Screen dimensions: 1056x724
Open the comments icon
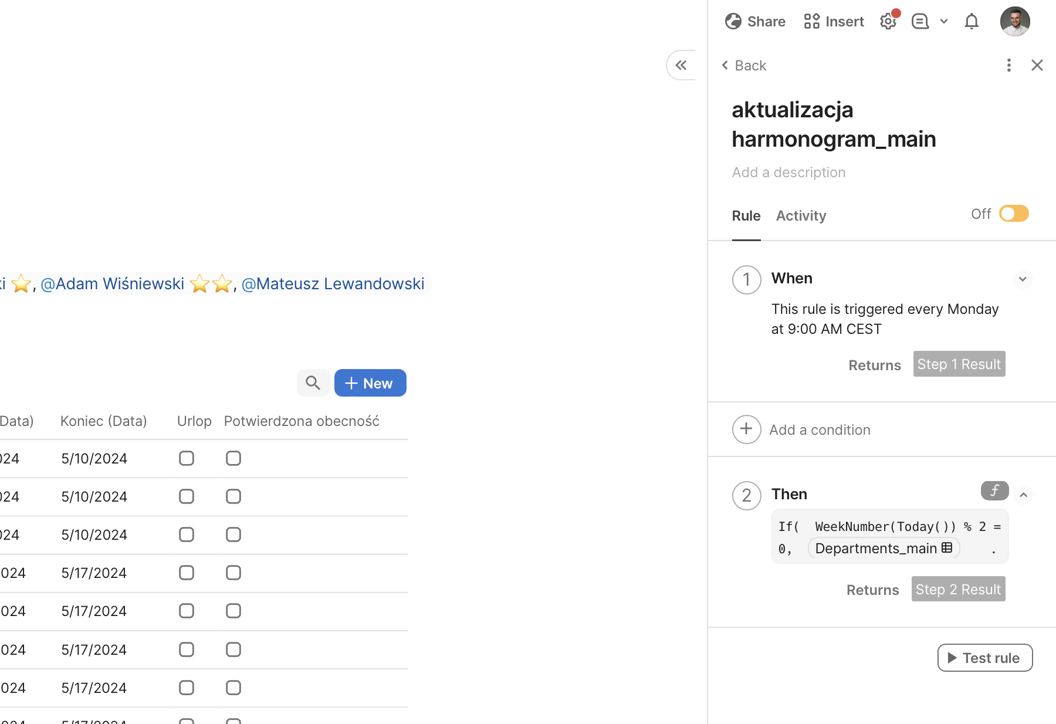(920, 22)
